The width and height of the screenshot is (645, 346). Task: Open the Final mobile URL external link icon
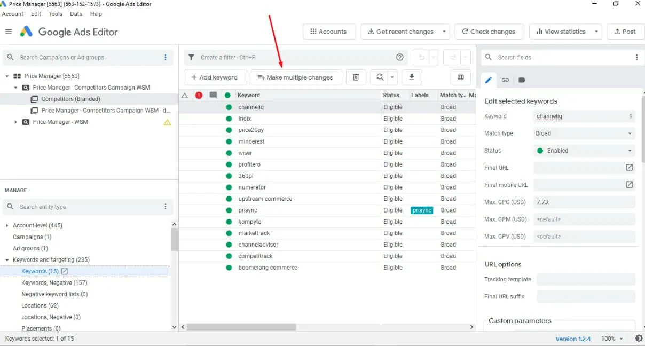pyautogui.click(x=630, y=185)
